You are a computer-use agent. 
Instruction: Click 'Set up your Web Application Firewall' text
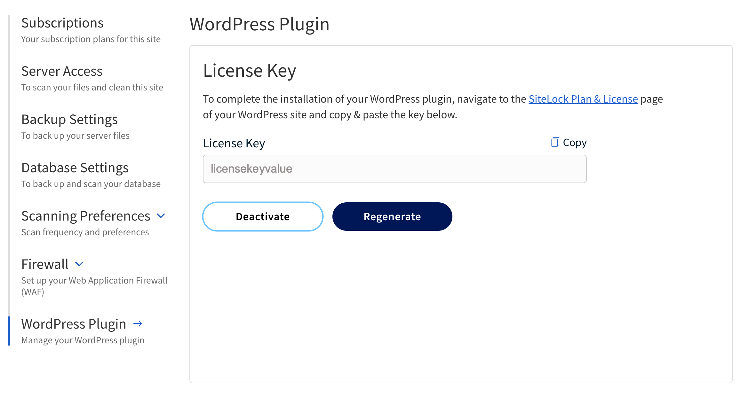pos(94,280)
